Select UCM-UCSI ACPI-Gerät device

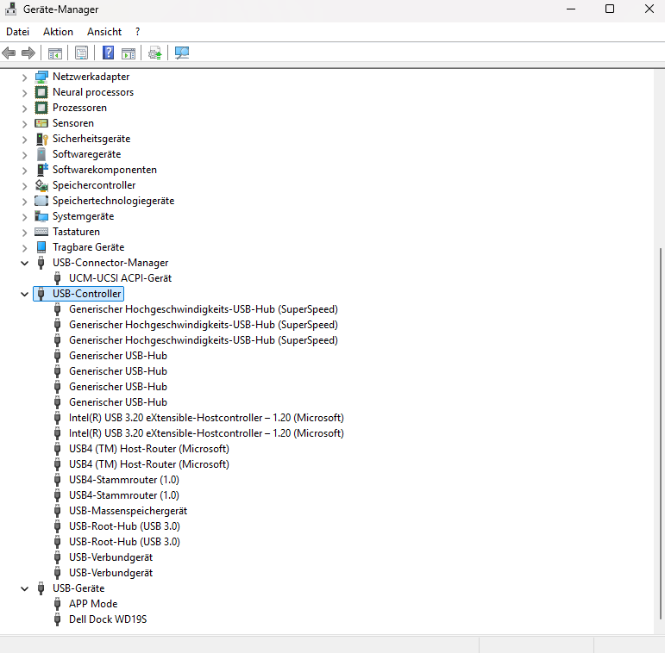point(121,278)
